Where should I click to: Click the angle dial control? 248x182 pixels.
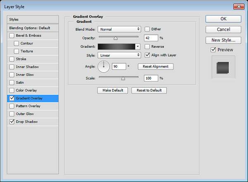tap(104, 66)
